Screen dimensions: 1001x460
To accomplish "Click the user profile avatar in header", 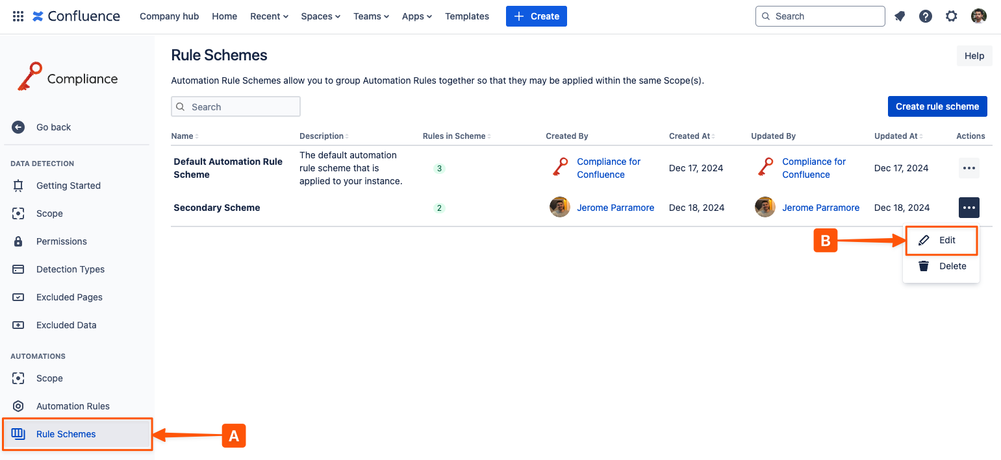I will 979,16.
